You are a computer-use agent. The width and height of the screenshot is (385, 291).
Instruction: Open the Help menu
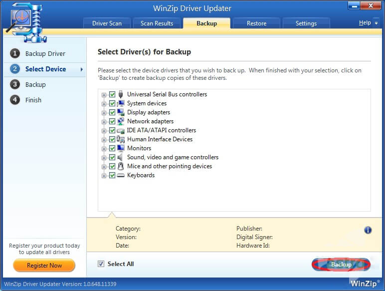coord(365,23)
